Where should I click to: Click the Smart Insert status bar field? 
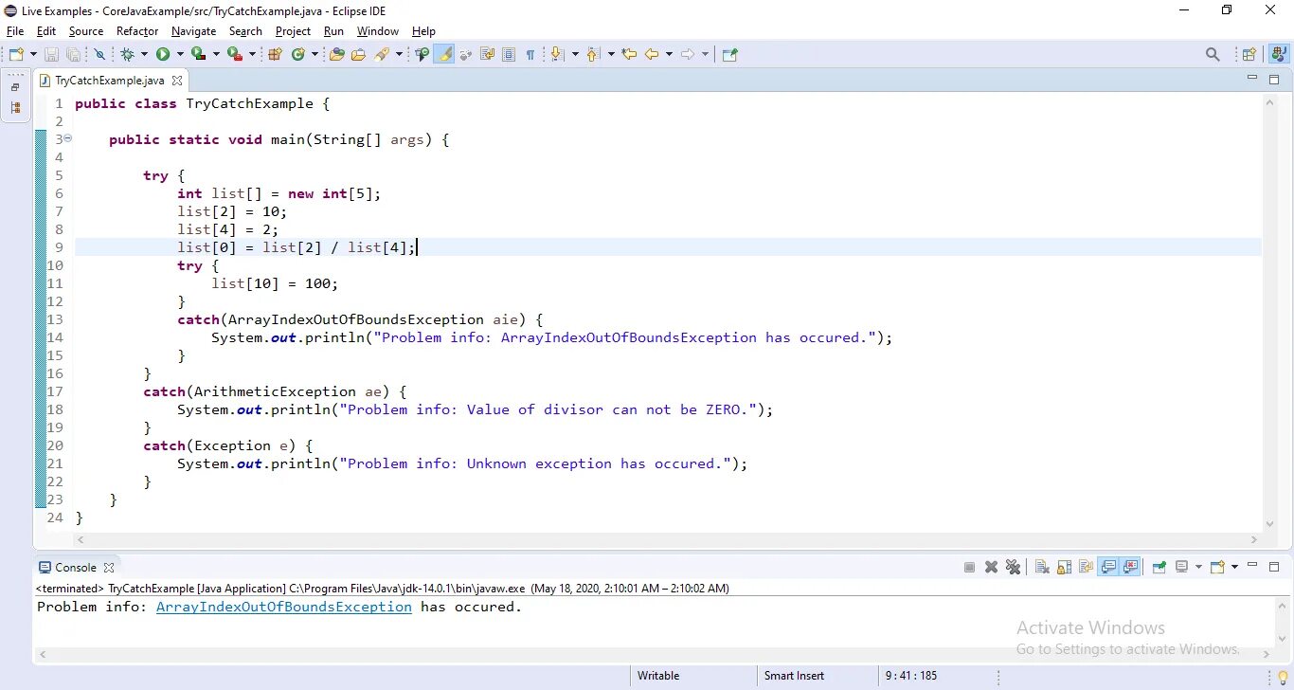click(794, 675)
